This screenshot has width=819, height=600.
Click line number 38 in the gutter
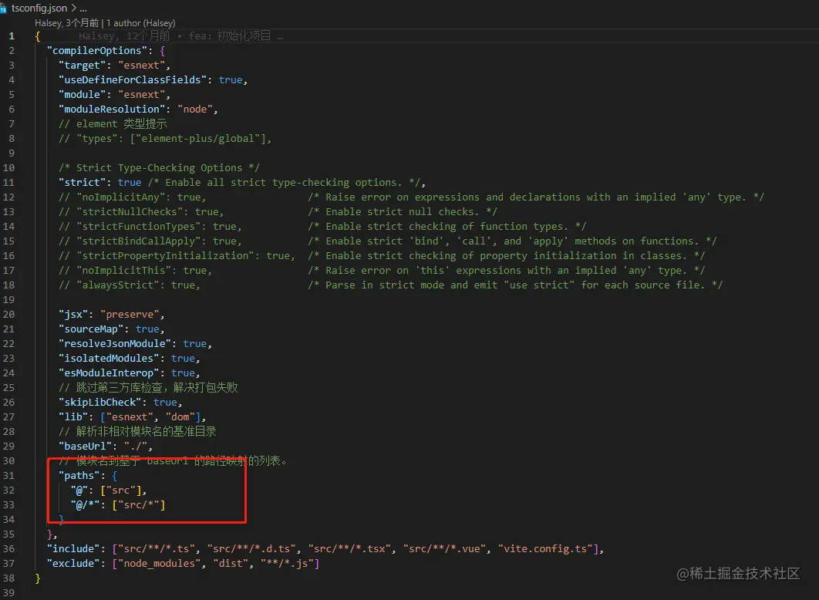point(9,578)
